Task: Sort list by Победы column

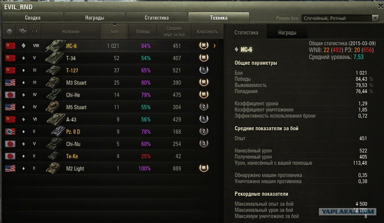Action: (x=143, y=32)
